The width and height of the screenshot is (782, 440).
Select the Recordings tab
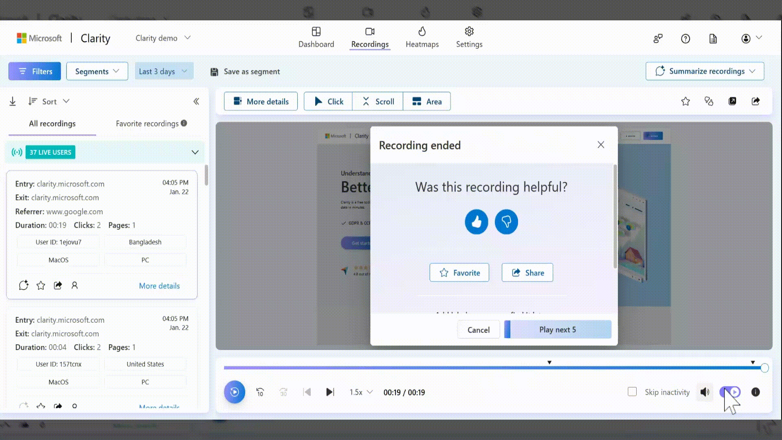[x=369, y=37]
